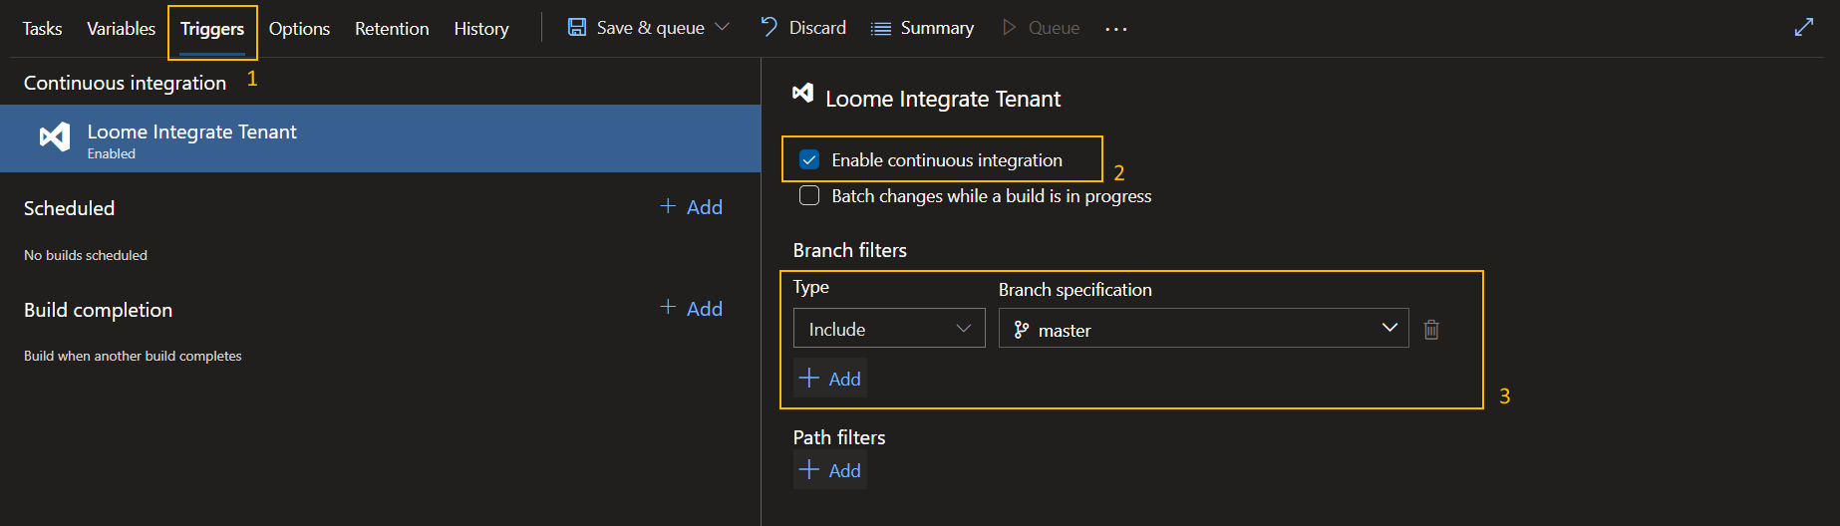
Task: Check Batch changes while a build is in progress
Action: (809, 195)
